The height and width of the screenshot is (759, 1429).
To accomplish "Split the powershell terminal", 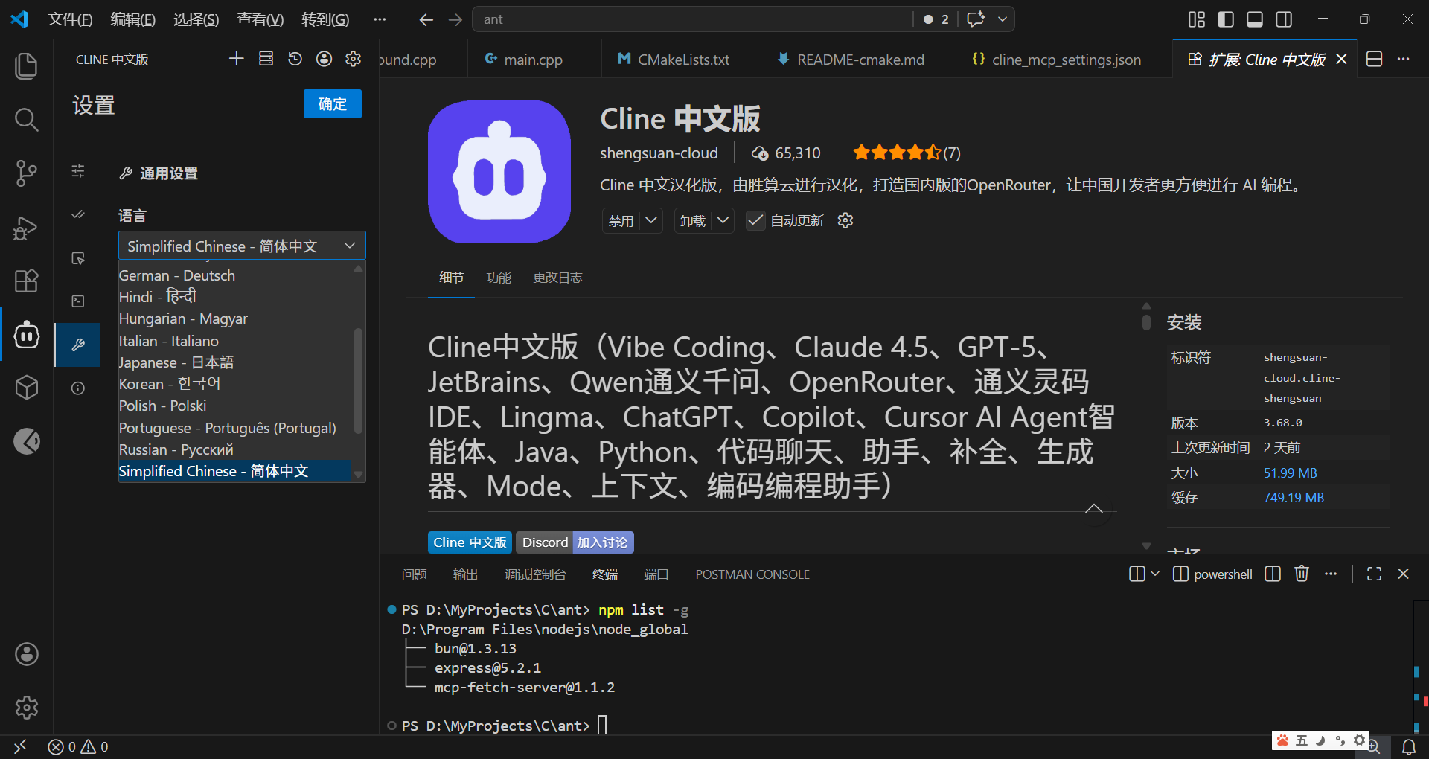I will [1273, 574].
